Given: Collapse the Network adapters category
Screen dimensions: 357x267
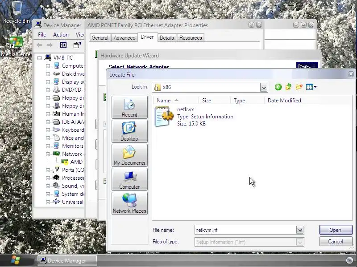Looking at the screenshot, I should point(48,154).
